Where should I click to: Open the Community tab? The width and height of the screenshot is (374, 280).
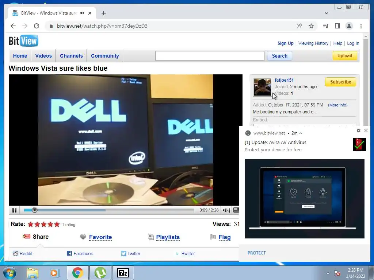point(105,56)
